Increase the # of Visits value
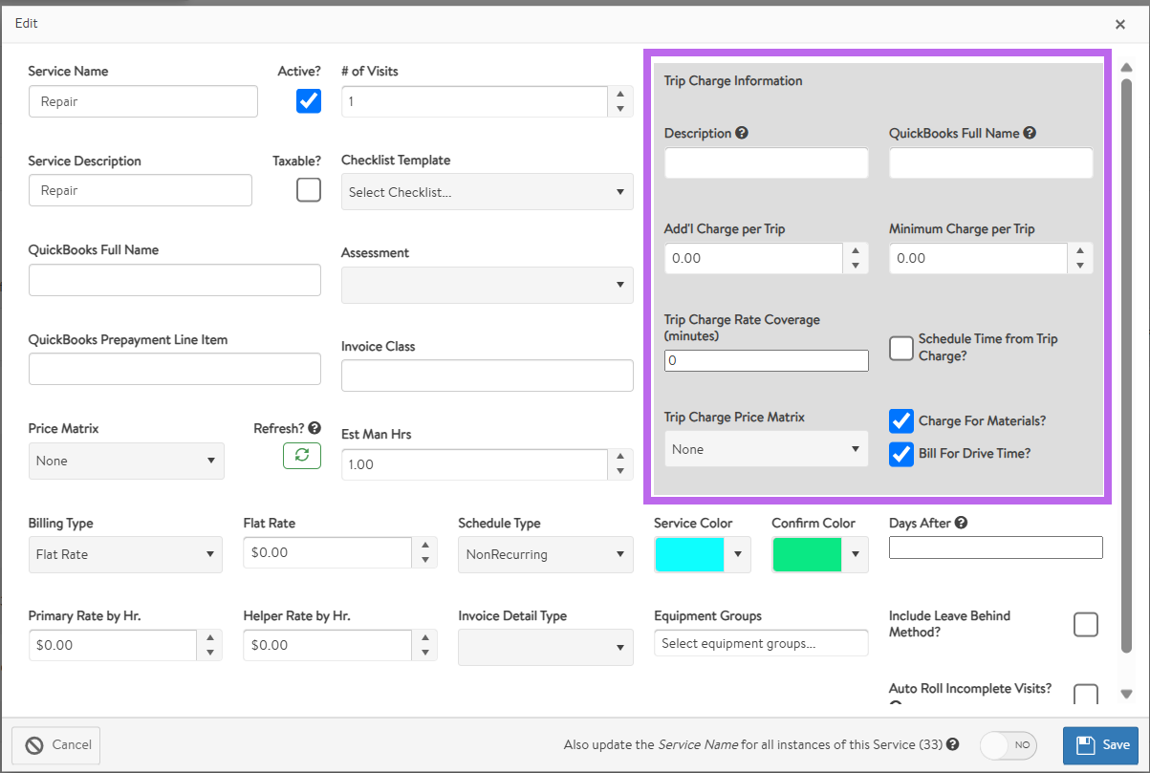Viewport: 1150px width, 773px height. click(620, 95)
